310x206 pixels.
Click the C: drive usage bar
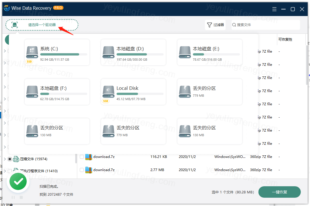point(64,54)
